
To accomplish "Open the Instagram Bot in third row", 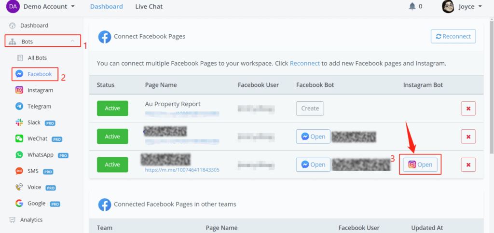I will point(420,164).
